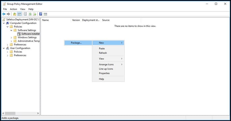Click the green Refresh toolbar icon
Image resolution: width=231 pixels, height=121 pixels.
pyautogui.click(x=30, y=14)
